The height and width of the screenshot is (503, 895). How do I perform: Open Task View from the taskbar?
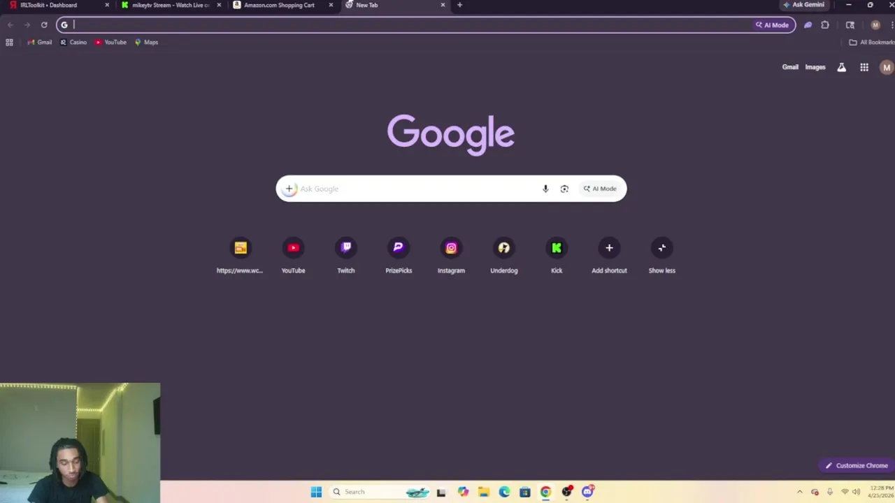441,492
